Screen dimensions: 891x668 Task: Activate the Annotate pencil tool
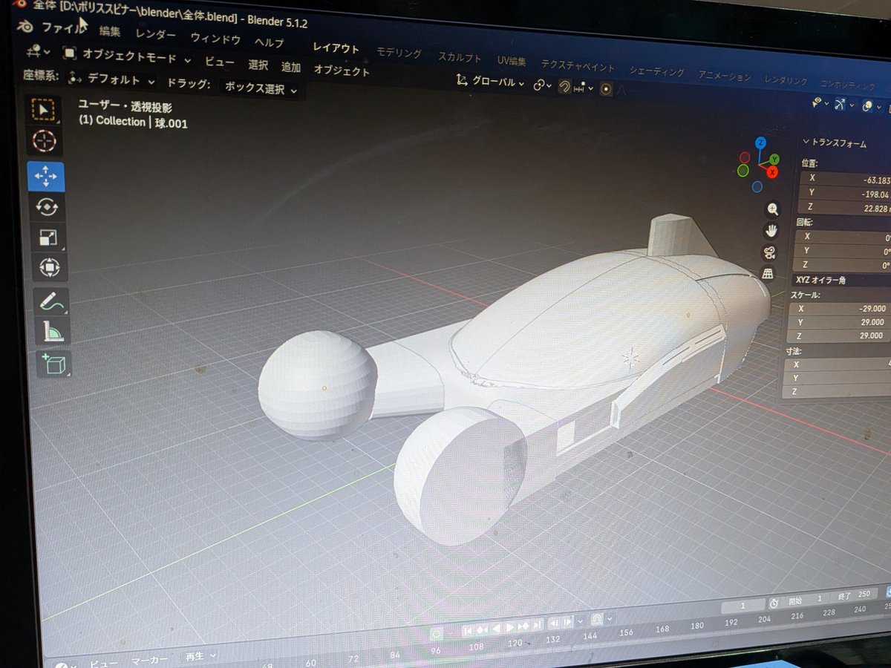(x=50, y=302)
